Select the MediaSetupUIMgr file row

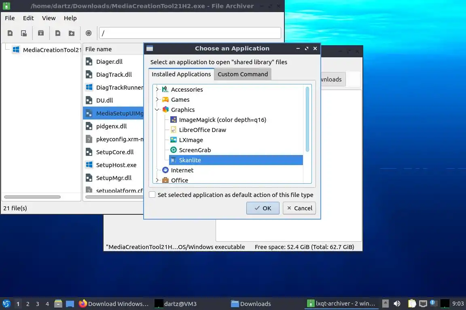click(x=113, y=113)
